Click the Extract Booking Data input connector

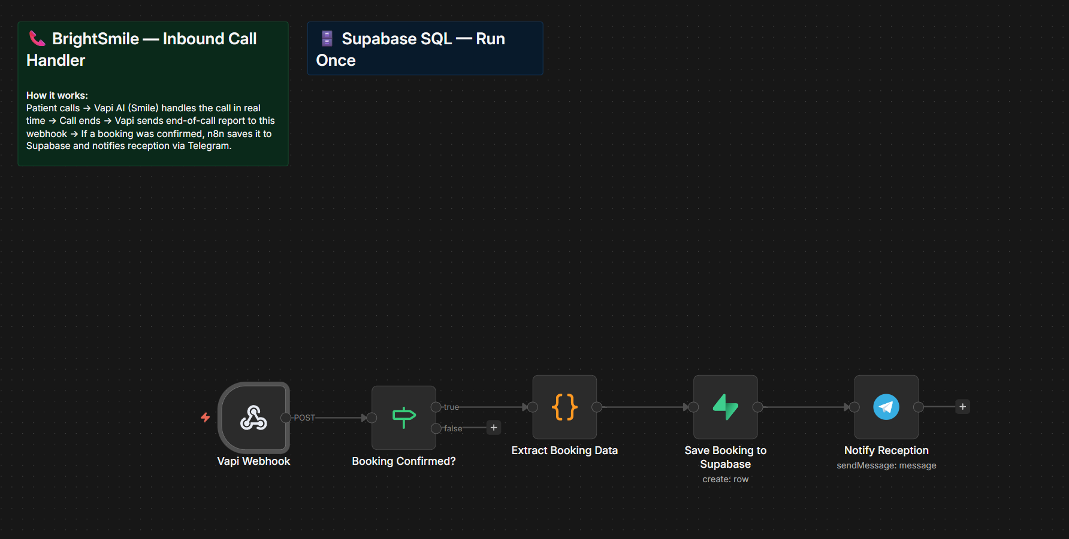(533, 407)
